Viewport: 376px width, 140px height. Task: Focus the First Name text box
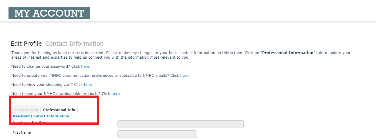coord(157,134)
